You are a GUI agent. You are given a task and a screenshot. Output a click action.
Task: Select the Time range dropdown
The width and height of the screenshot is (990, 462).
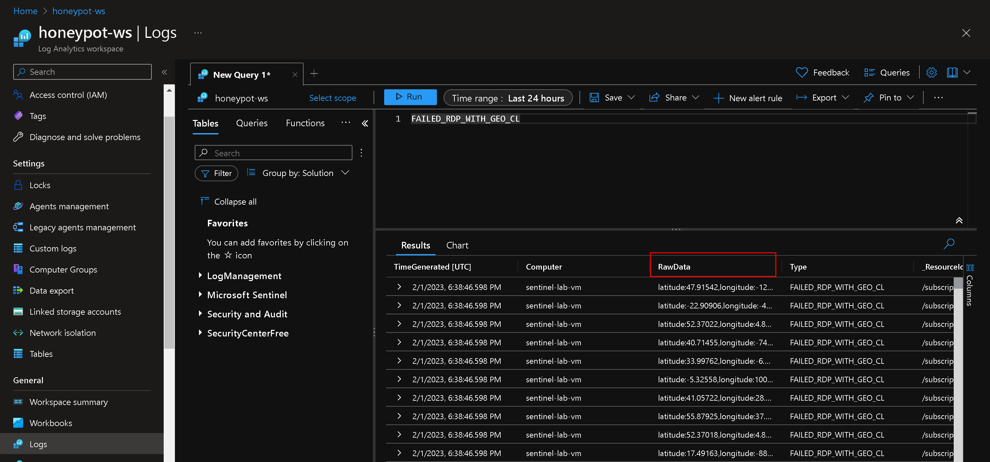tap(508, 98)
